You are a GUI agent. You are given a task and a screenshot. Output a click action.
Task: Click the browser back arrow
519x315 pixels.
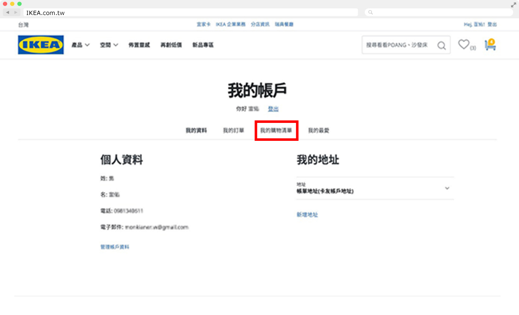pyautogui.click(x=7, y=12)
